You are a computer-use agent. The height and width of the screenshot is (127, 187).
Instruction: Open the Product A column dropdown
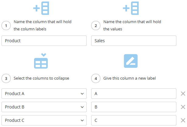tap(44, 94)
